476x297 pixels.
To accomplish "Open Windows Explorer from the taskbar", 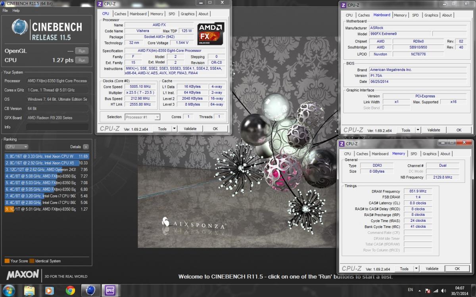I will click(x=29, y=290).
